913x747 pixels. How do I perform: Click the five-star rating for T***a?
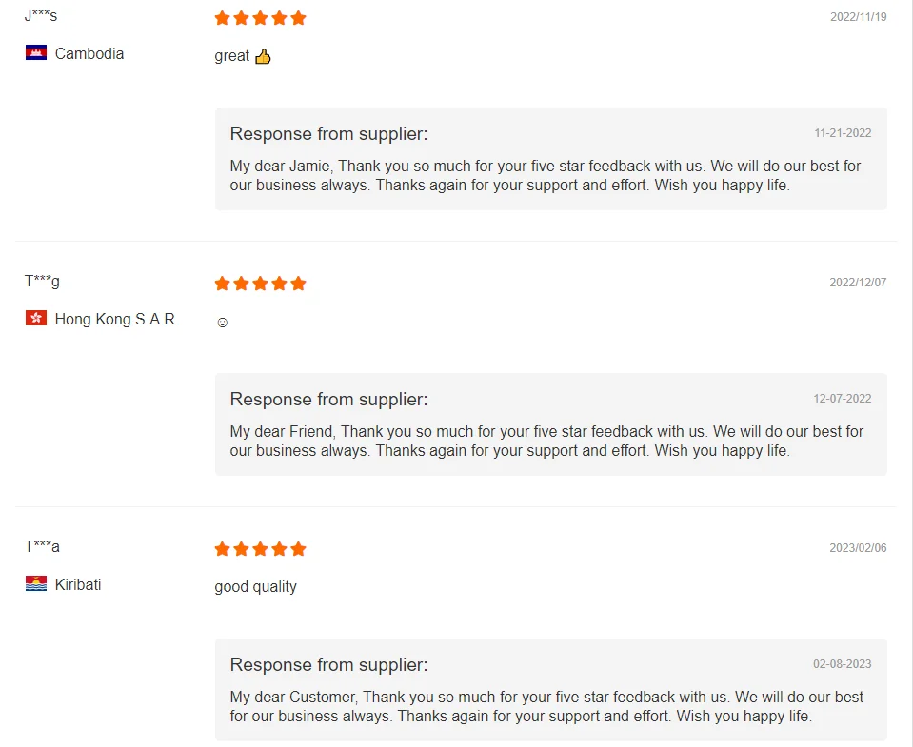[260, 549]
